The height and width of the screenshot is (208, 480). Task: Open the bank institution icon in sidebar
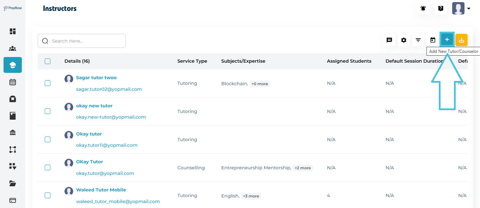point(13,133)
